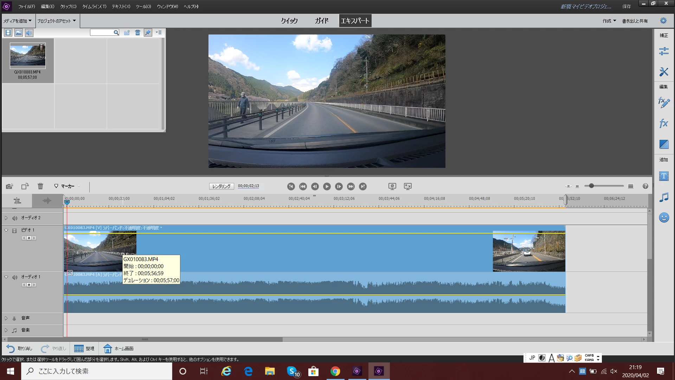Adjust the timeline zoom slider handle
Screen dimensions: 675x380
point(591,186)
